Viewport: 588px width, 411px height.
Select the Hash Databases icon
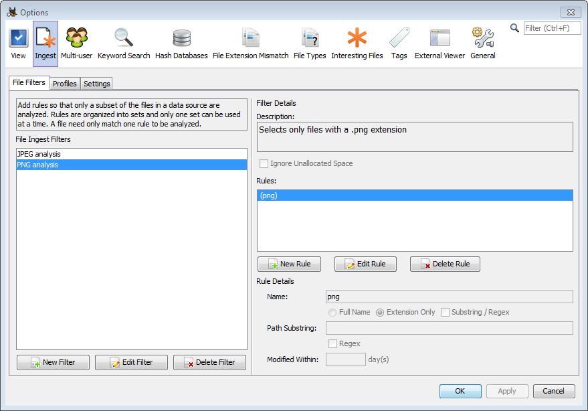pyautogui.click(x=181, y=44)
